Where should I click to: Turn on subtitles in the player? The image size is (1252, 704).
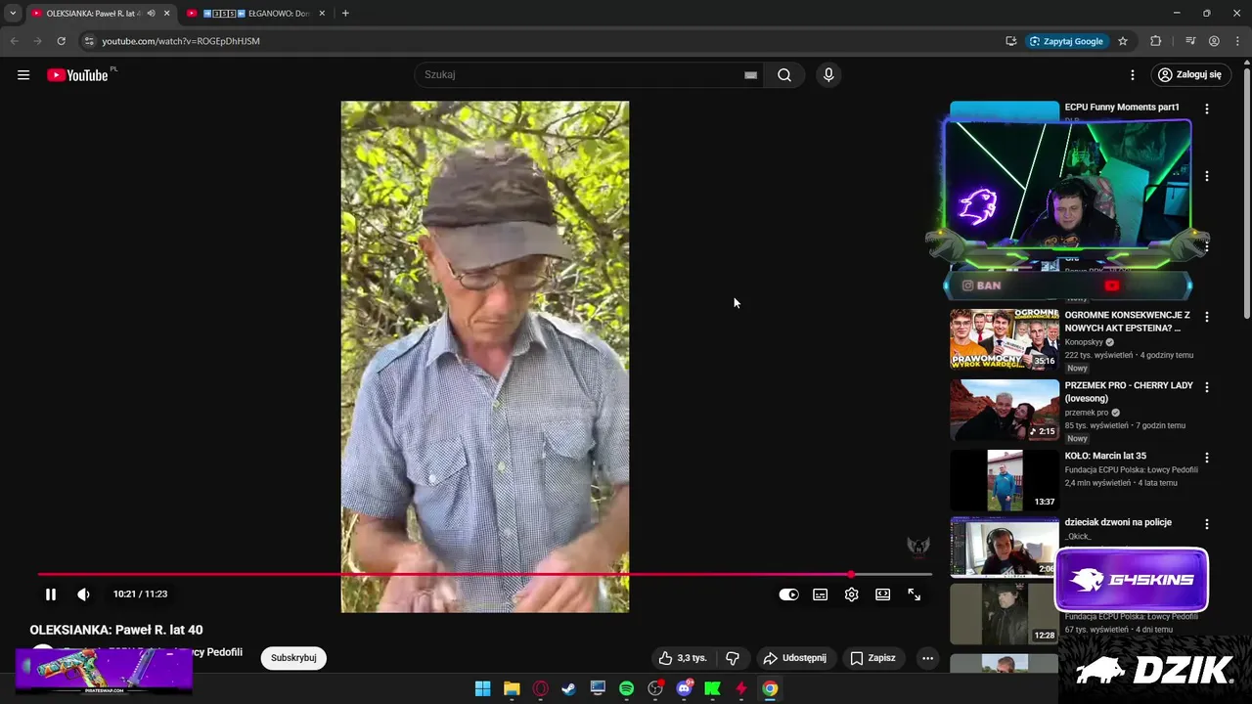pyautogui.click(x=821, y=594)
